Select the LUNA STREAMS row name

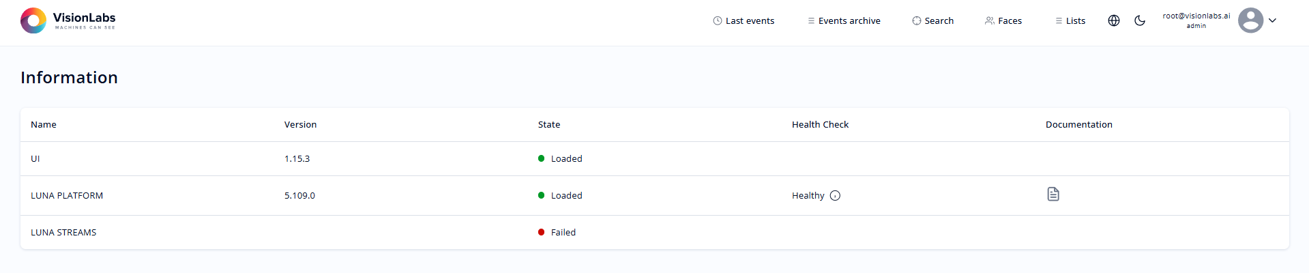point(63,233)
